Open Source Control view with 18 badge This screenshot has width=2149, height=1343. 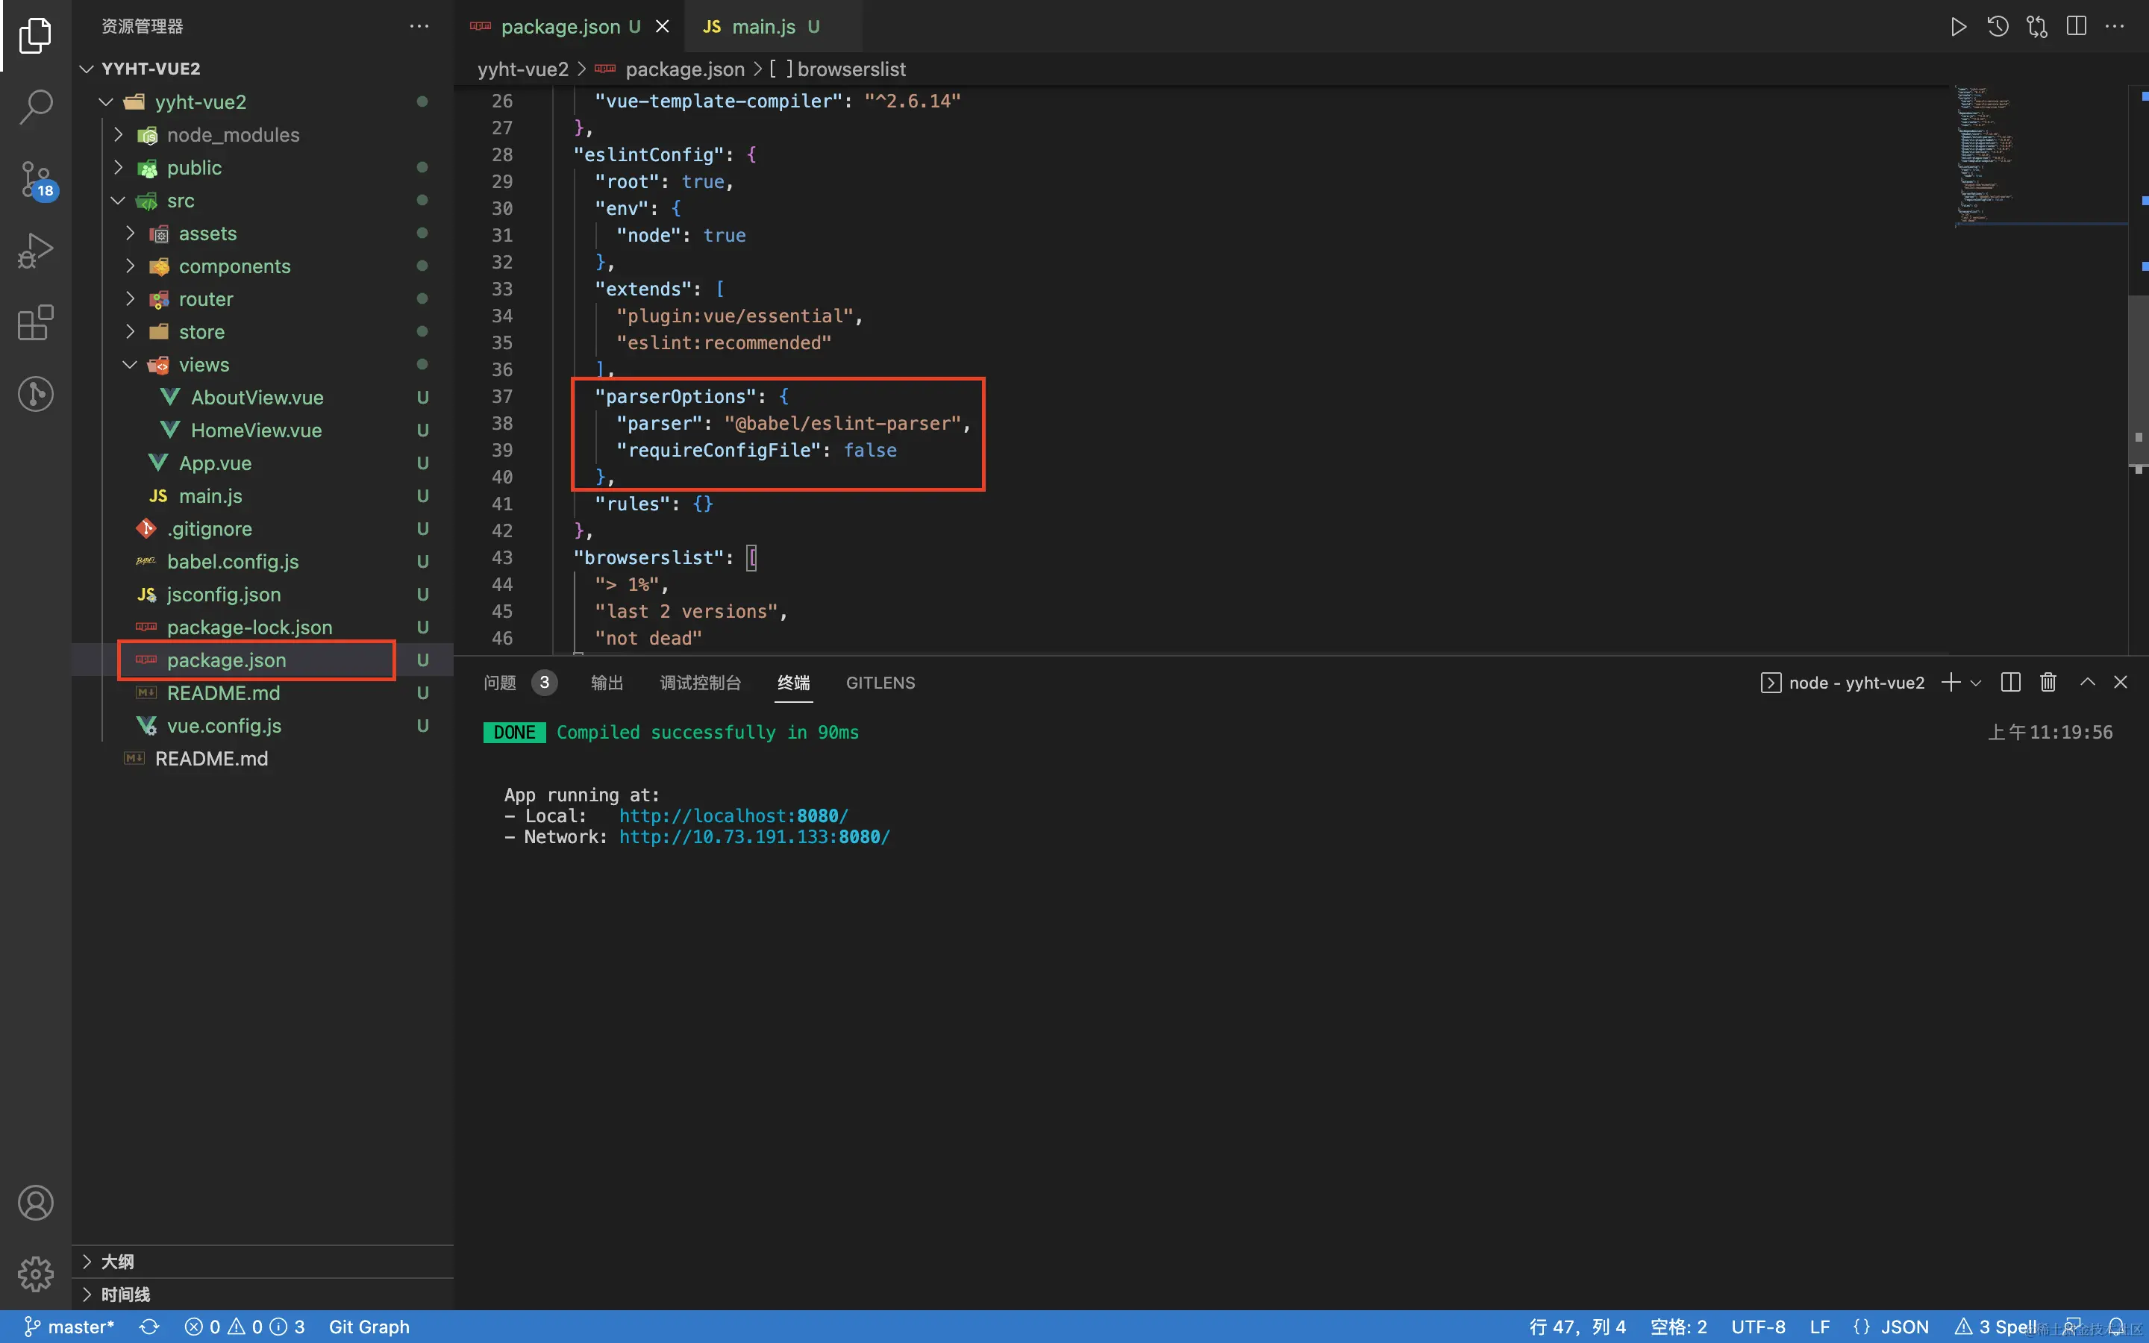pos(36,178)
